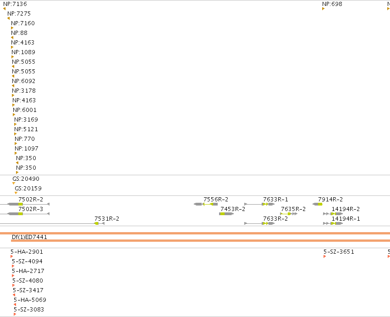Screen dimensions: 390x317
Task: Select the 5-SZ-3651 label
Action: pyautogui.click(x=339, y=252)
